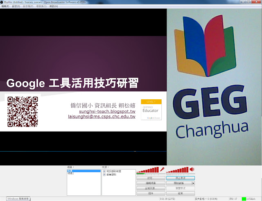Click the 0:01:38 (LIVE) status text
The image size is (262, 201).
click(167, 199)
